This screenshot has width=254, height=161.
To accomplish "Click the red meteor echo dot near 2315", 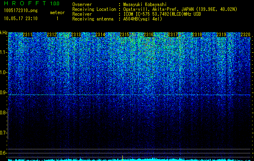I will 123,119.
